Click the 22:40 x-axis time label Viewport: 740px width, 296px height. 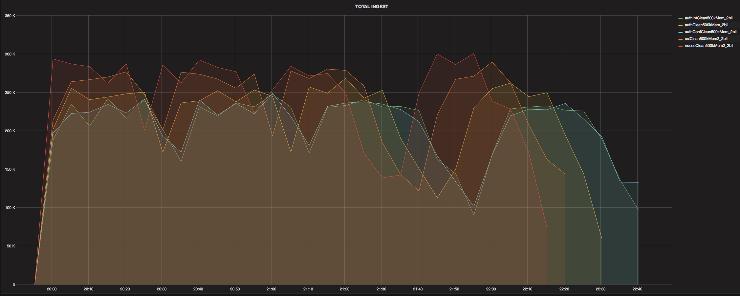637,289
